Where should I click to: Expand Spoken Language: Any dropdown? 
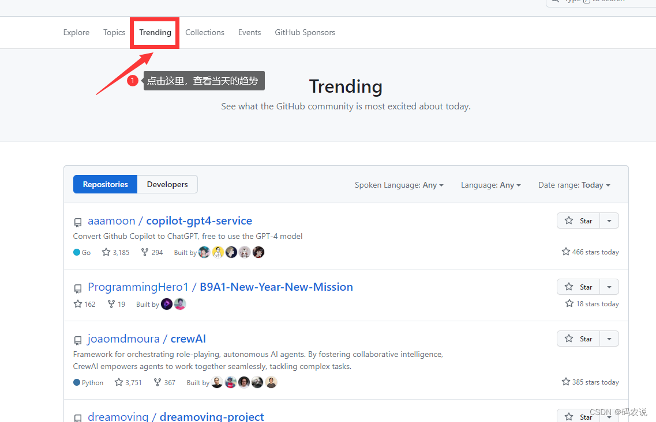399,185
